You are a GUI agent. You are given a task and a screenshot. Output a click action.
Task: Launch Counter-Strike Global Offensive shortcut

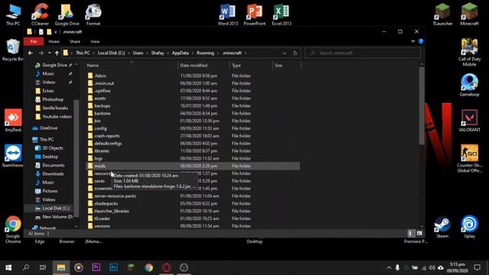click(469, 158)
